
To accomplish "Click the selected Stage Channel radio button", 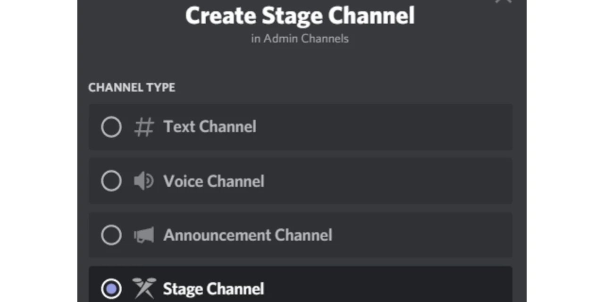I will [x=111, y=289].
